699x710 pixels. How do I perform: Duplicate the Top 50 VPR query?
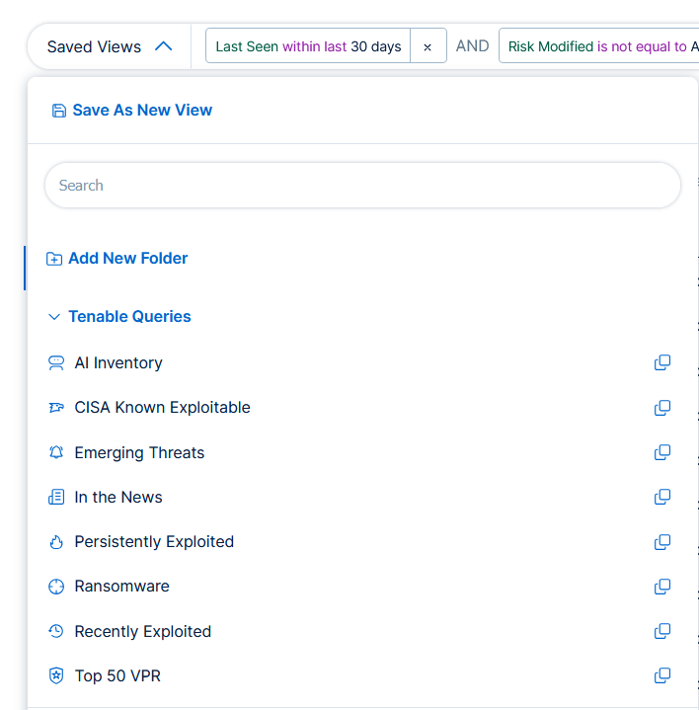tap(662, 676)
